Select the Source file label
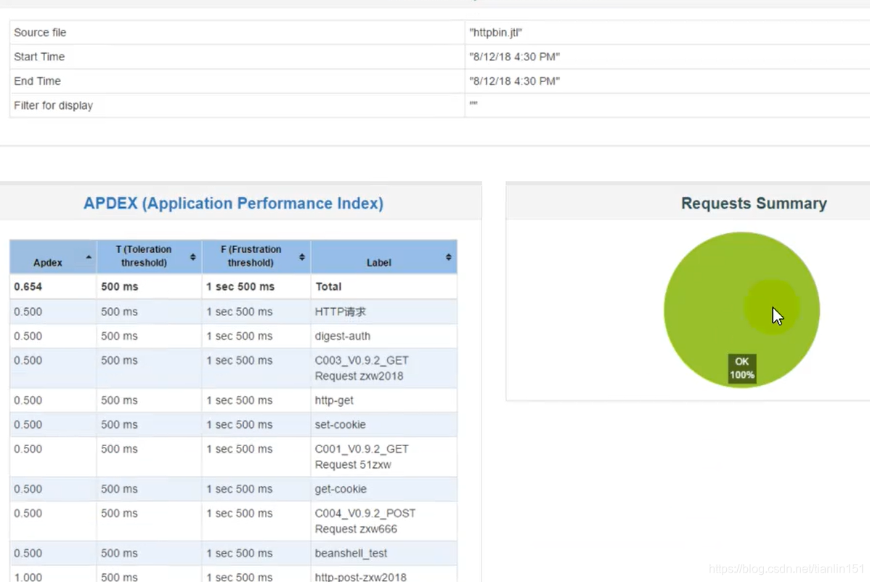The width and height of the screenshot is (870, 582). 40,33
